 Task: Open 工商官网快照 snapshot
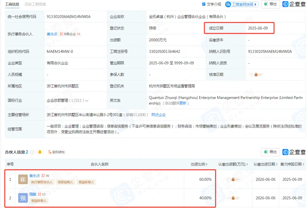(242, 4)
